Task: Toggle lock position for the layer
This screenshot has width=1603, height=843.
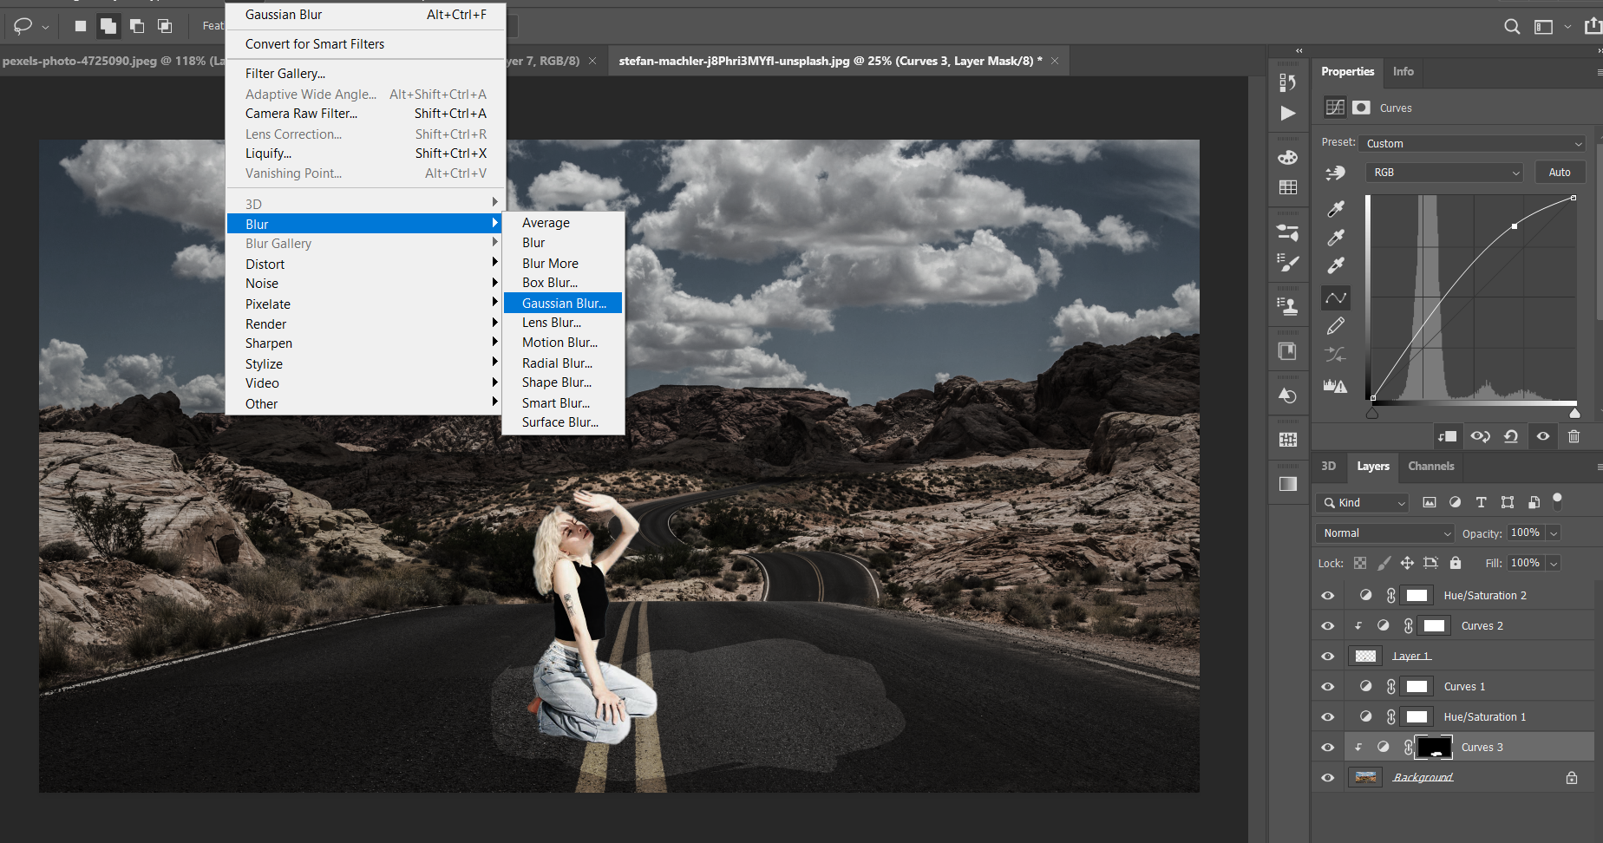Action: click(x=1407, y=563)
